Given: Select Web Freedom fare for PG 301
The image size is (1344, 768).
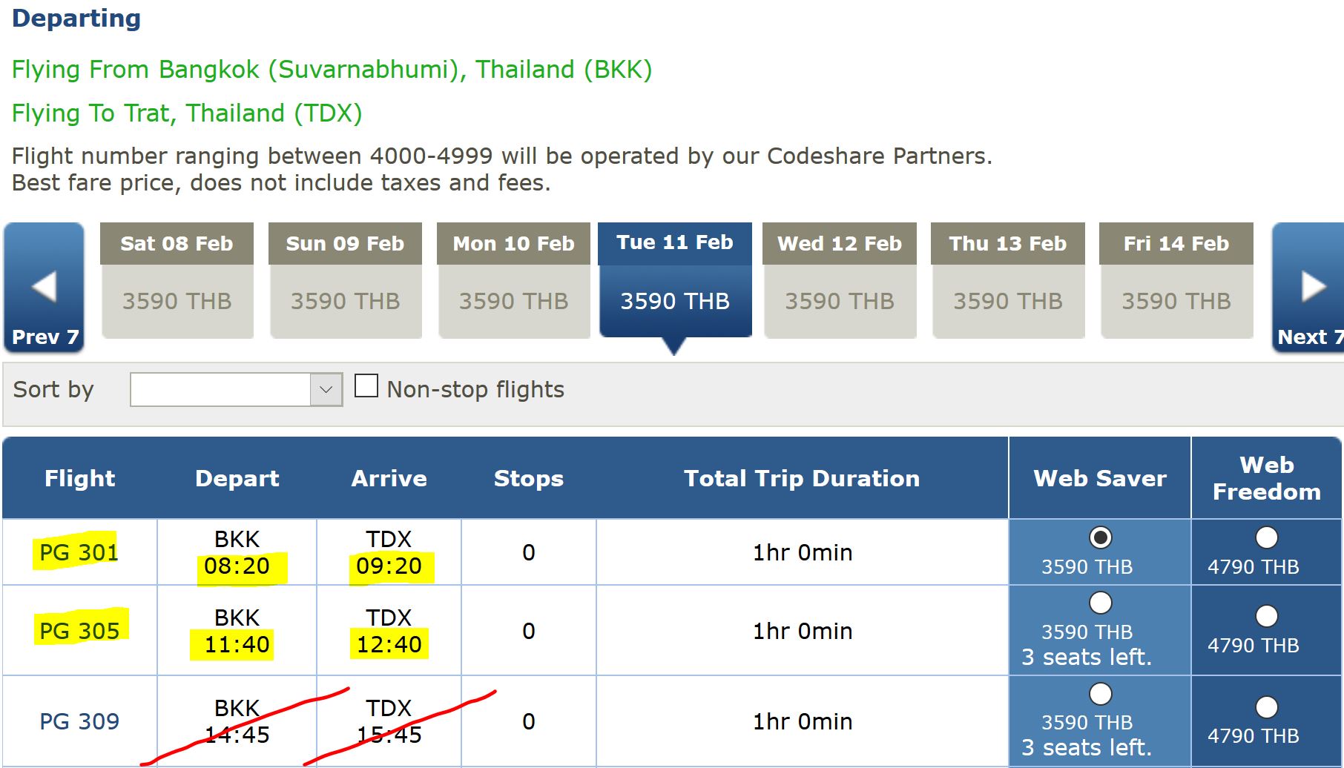Looking at the screenshot, I should (1266, 537).
